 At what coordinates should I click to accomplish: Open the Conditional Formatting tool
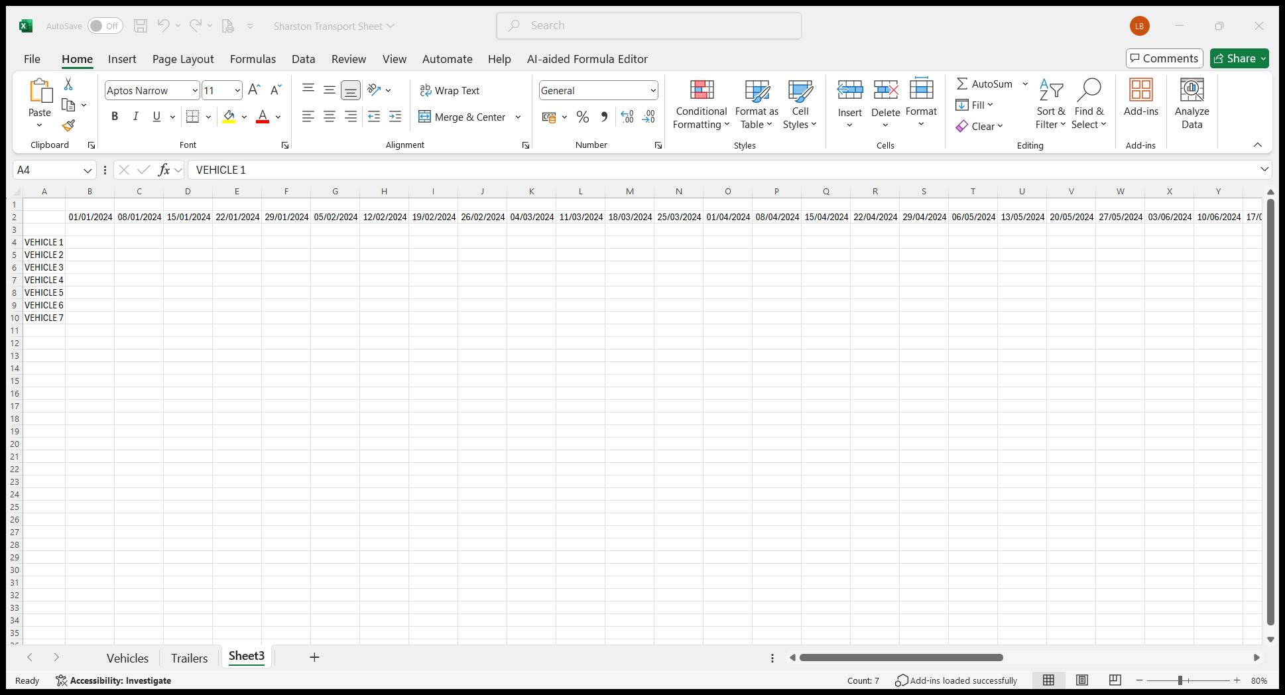[x=700, y=103]
